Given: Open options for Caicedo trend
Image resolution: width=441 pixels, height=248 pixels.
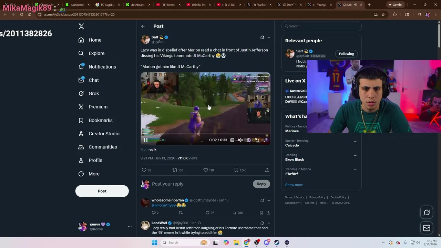Looking at the screenshot, I should [x=356, y=141].
